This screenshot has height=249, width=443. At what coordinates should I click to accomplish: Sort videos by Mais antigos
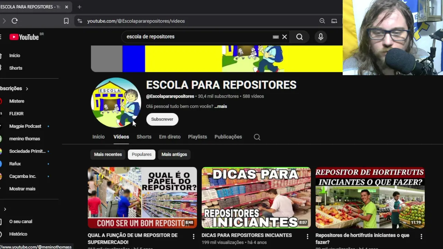tap(174, 155)
